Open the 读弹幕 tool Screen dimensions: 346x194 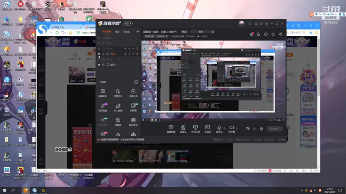click(x=133, y=107)
